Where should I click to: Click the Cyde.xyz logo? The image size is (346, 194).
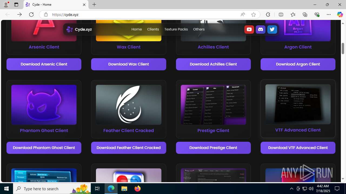pos(79,29)
